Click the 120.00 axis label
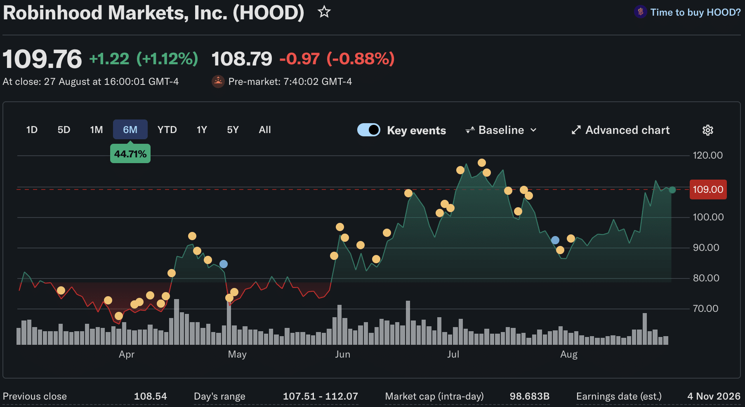The height and width of the screenshot is (407, 745). [x=708, y=155]
